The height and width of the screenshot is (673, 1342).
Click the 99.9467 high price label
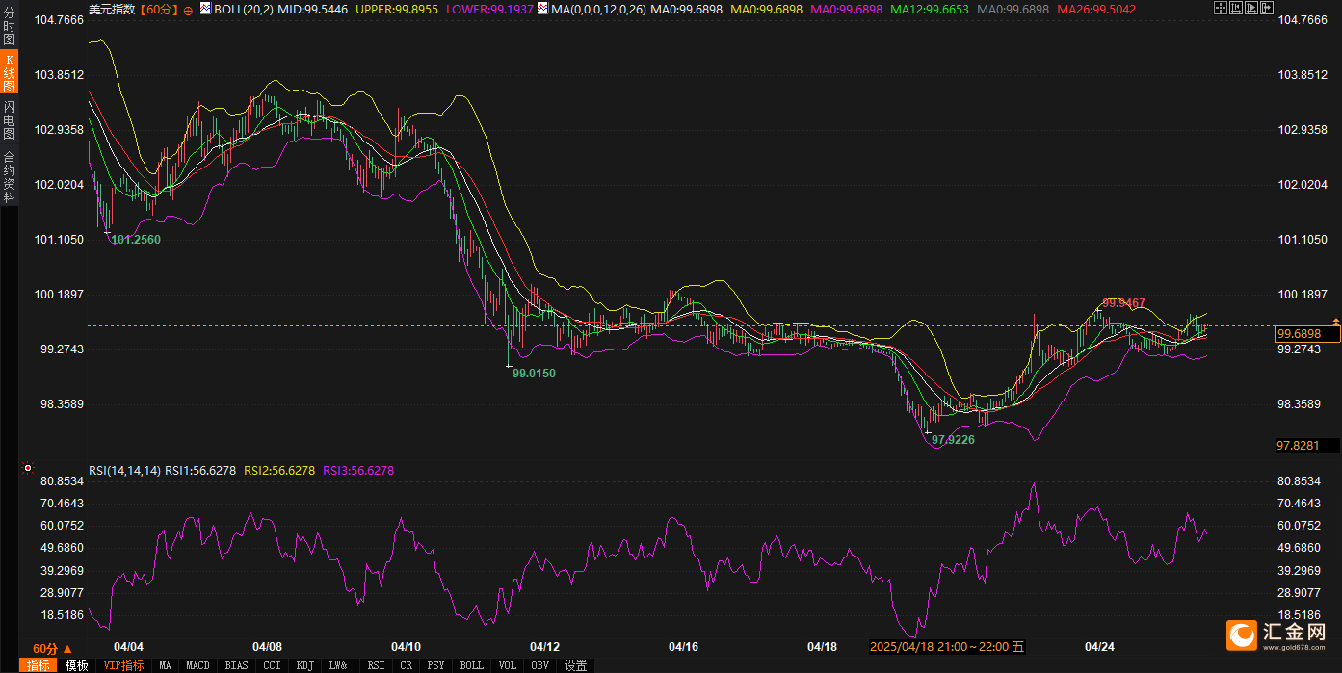[x=1124, y=302]
